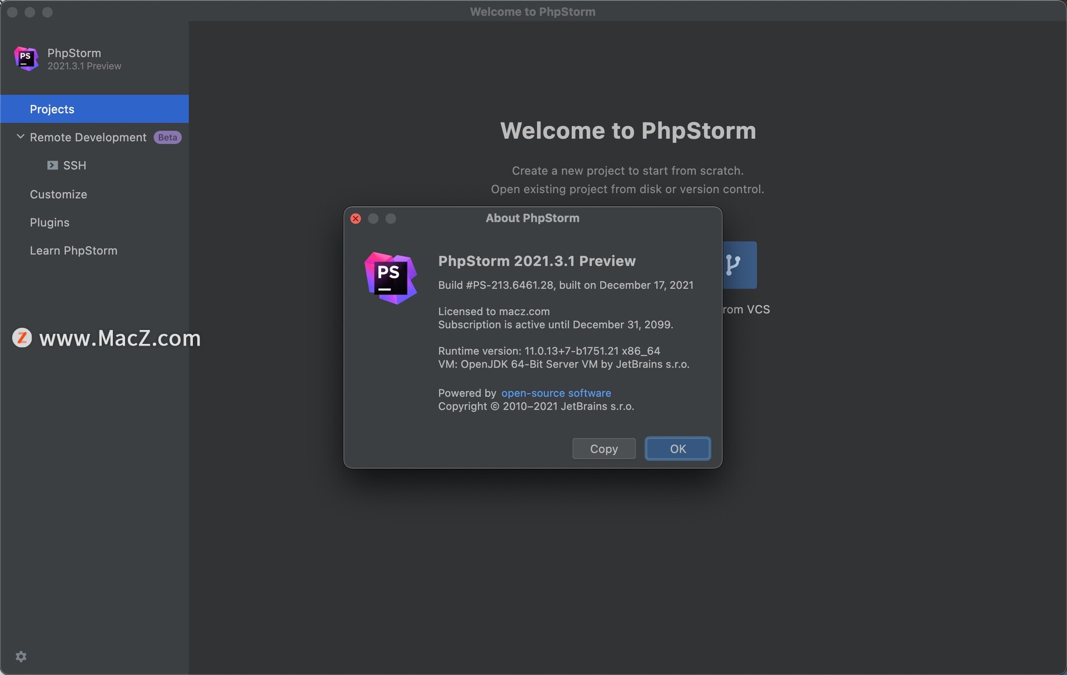Click the PhpStorm logo in About dialog

tap(390, 278)
